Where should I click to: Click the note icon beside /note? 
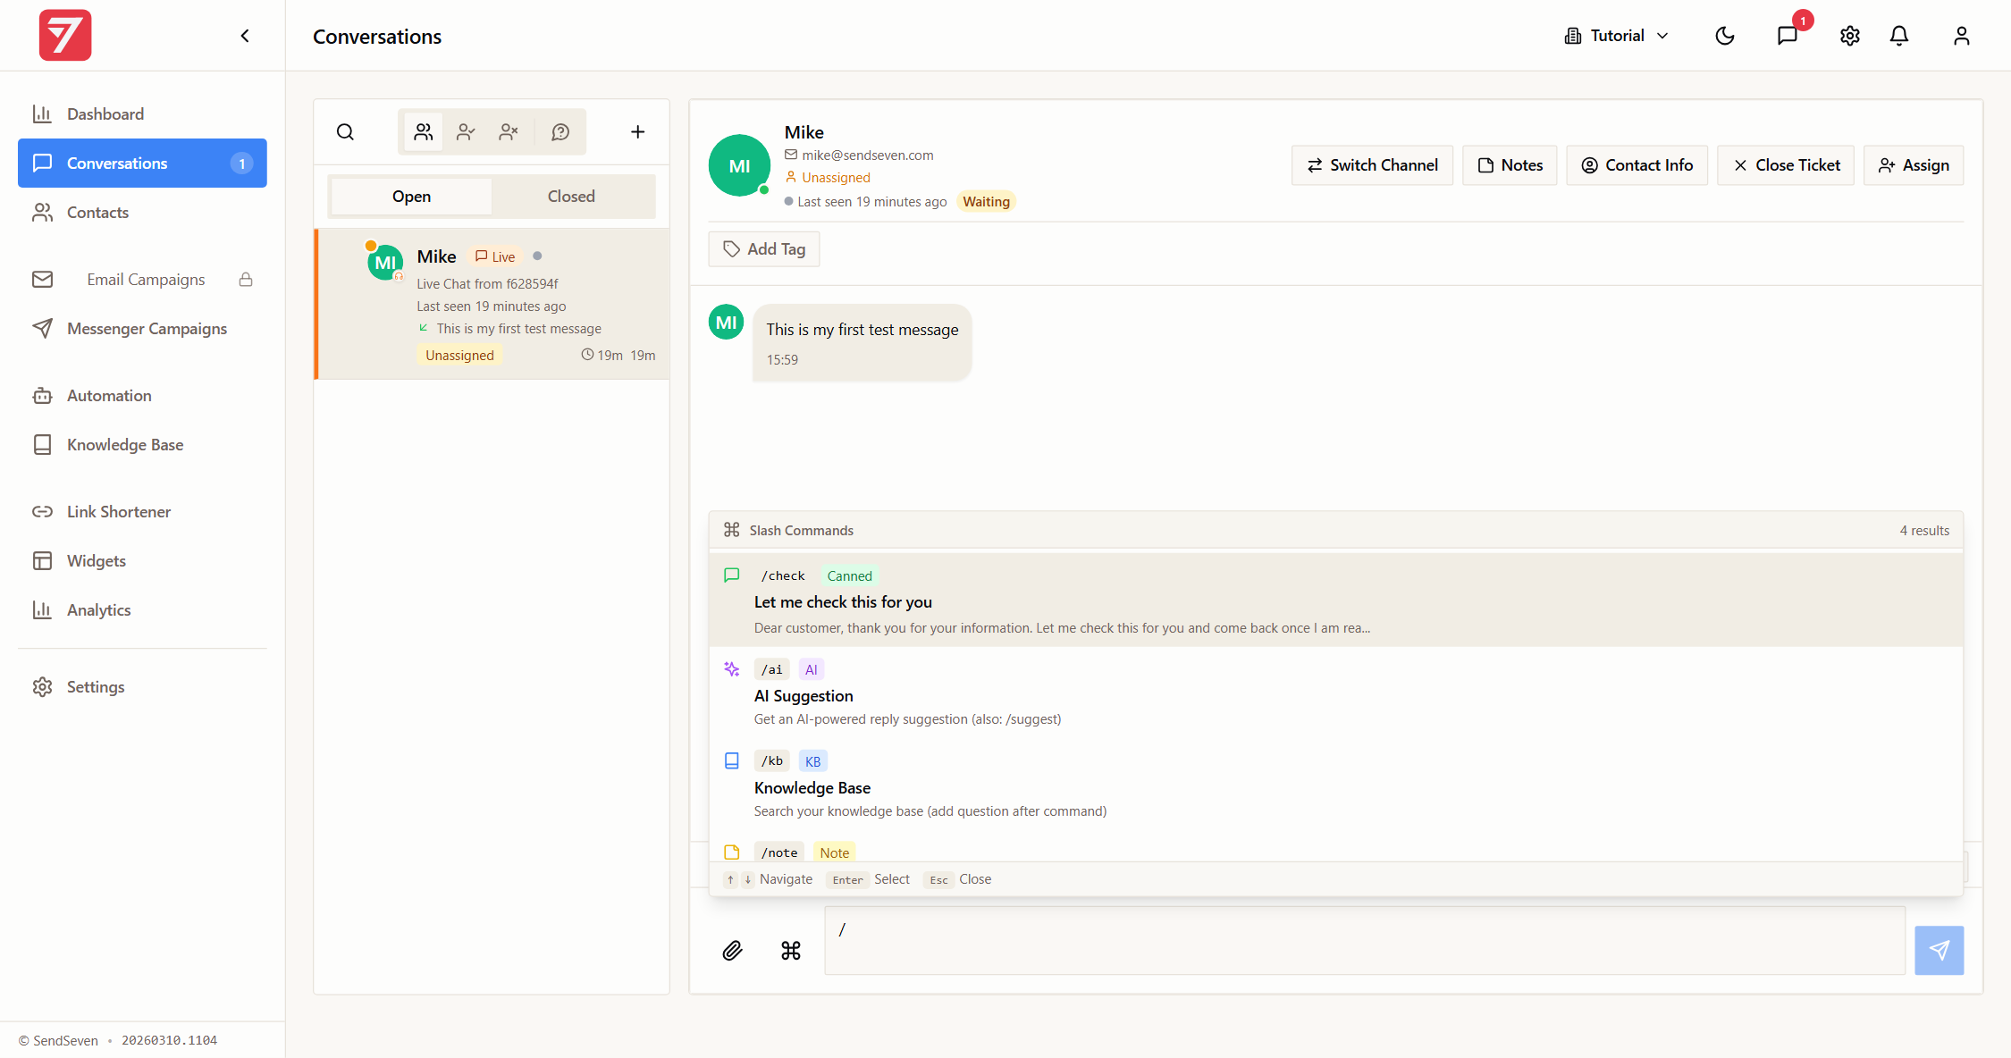(x=732, y=852)
